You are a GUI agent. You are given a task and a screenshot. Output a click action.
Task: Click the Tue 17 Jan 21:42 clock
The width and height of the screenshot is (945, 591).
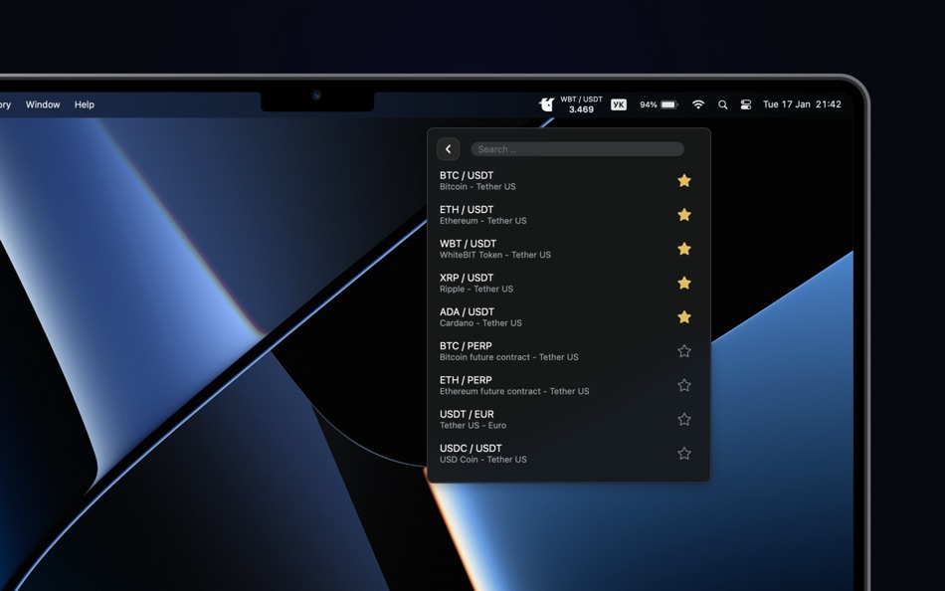point(802,104)
